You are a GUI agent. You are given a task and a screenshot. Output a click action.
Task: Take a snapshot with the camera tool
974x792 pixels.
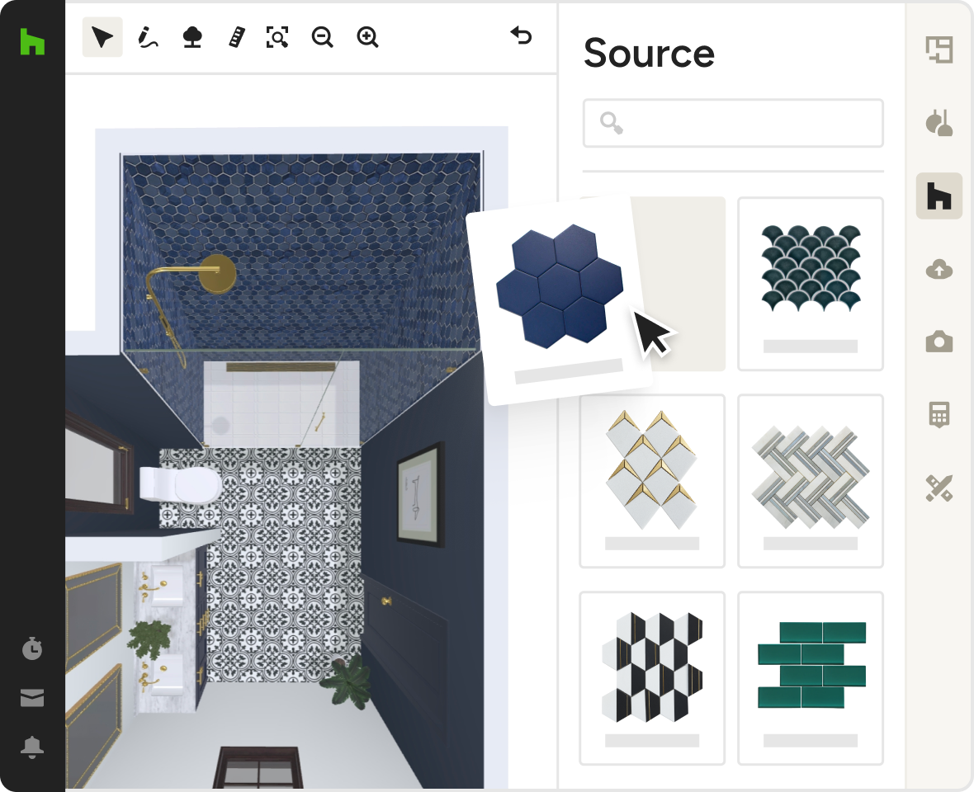pyautogui.click(x=939, y=341)
